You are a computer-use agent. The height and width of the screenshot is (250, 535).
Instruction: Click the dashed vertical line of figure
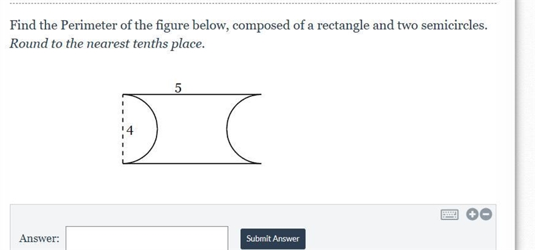123,129
